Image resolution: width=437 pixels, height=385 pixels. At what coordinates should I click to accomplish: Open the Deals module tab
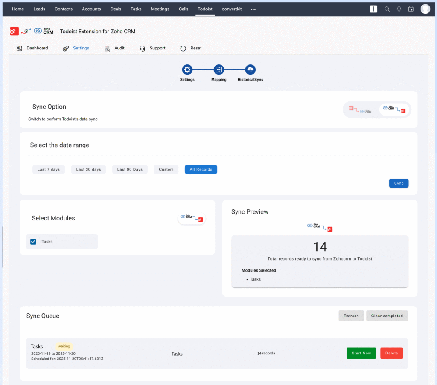(x=115, y=9)
